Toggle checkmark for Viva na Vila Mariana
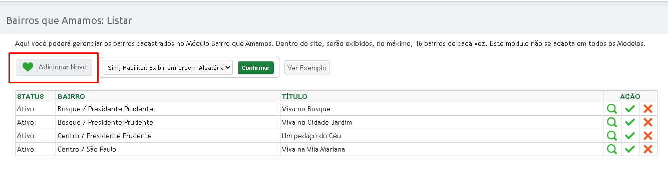 [630, 149]
